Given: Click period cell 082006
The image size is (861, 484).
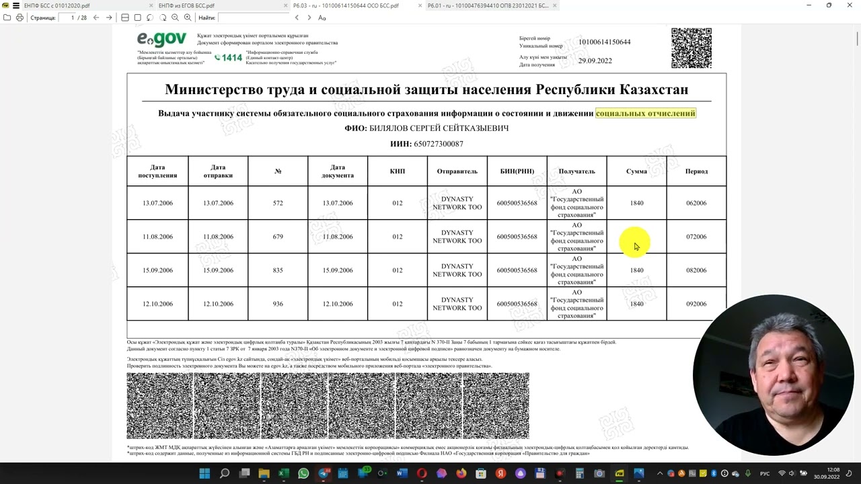Looking at the screenshot, I should pos(696,270).
